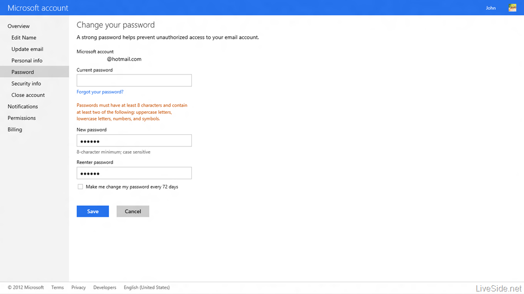Click into the Reenter password field

(x=134, y=173)
